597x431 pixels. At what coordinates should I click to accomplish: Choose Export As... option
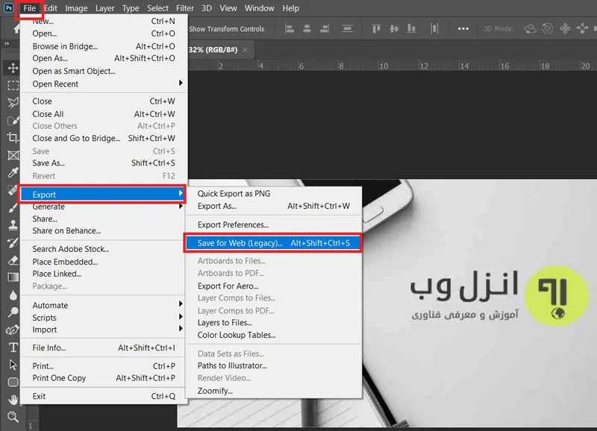(x=273, y=206)
